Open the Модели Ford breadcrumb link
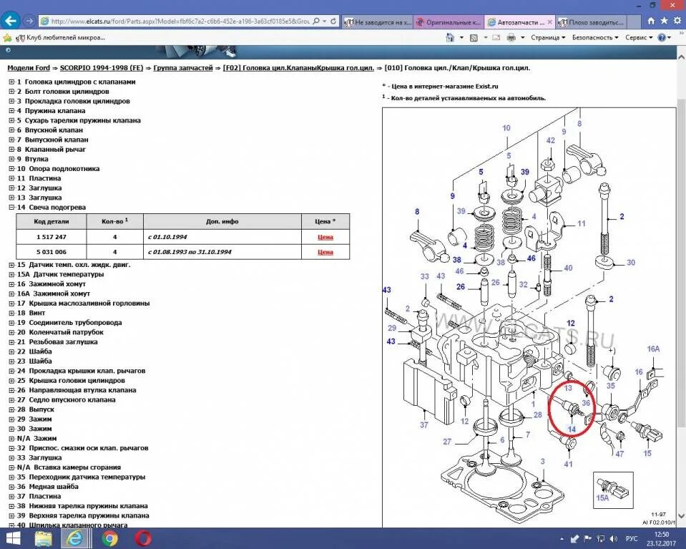 (x=29, y=68)
